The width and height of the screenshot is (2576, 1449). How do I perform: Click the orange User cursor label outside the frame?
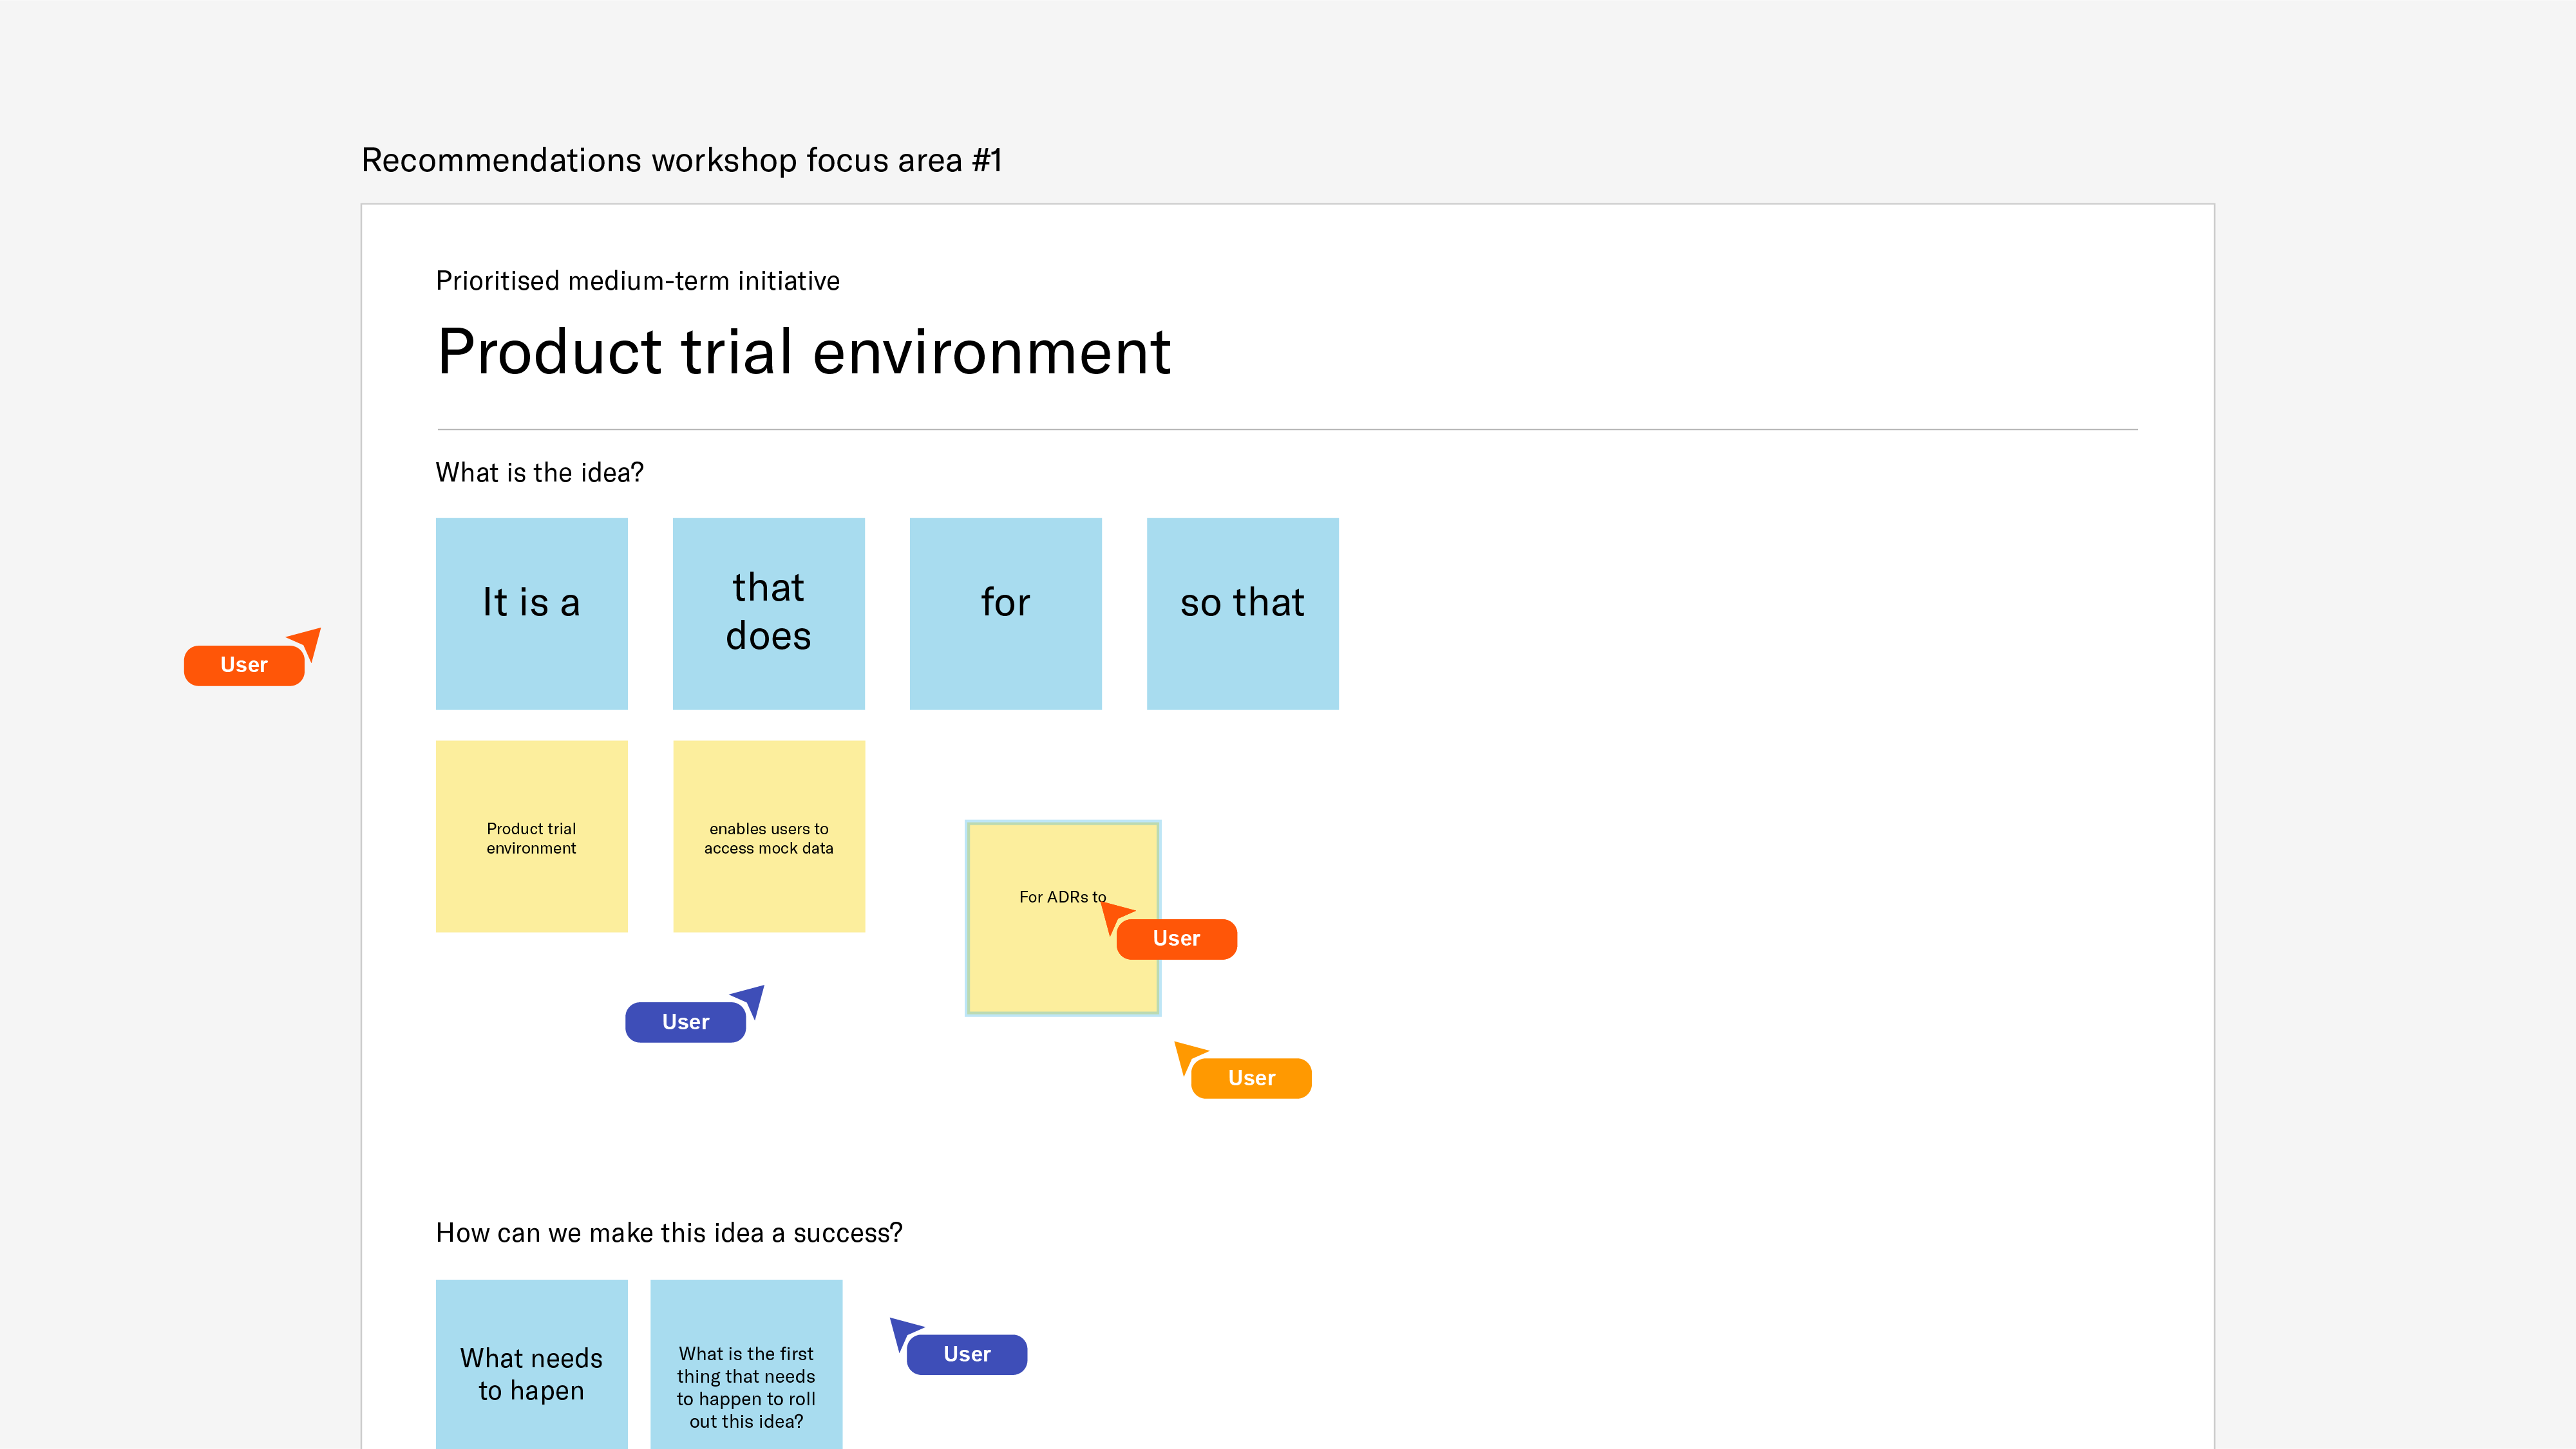(243, 666)
